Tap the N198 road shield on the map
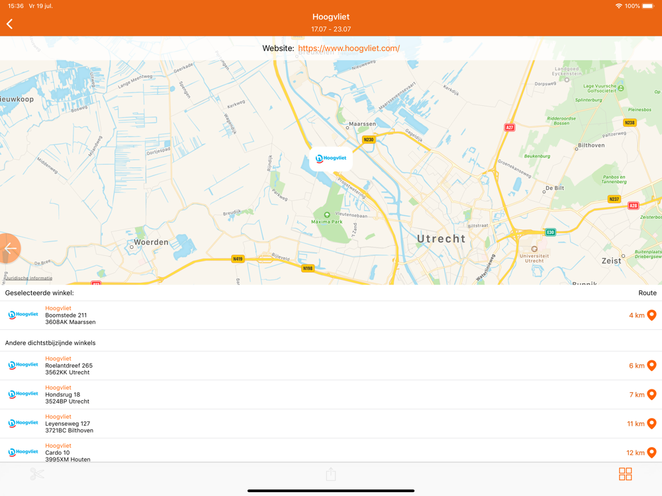The width and height of the screenshot is (662, 496). (x=308, y=269)
